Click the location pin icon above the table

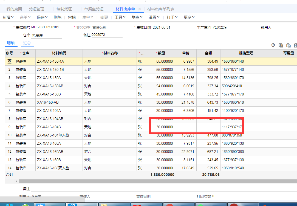273,45
